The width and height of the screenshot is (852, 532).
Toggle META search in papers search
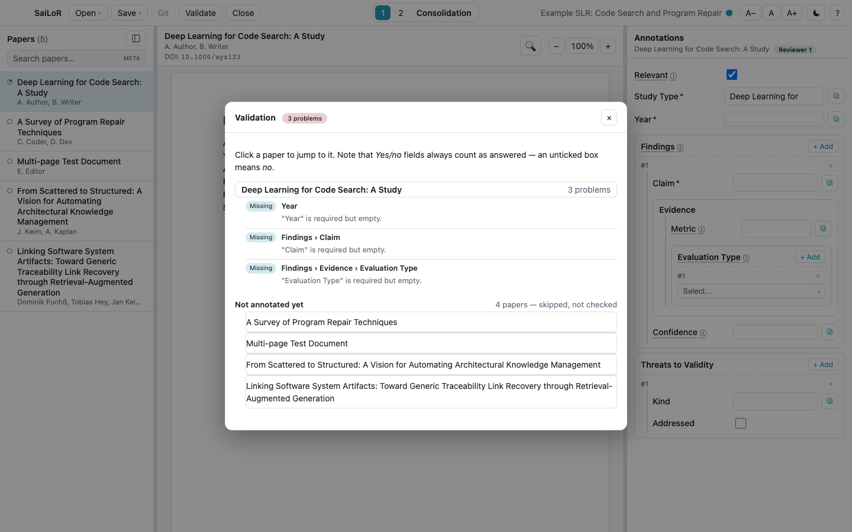(x=132, y=59)
